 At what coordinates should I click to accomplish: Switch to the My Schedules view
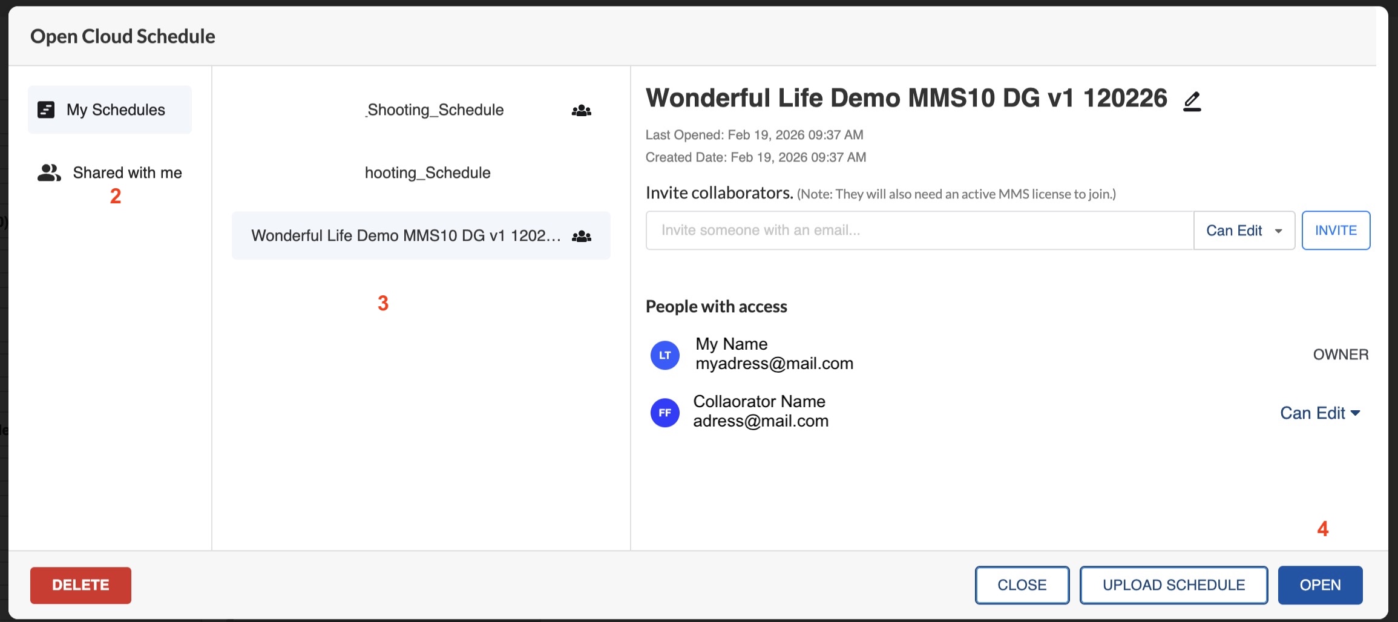(x=116, y=110)
